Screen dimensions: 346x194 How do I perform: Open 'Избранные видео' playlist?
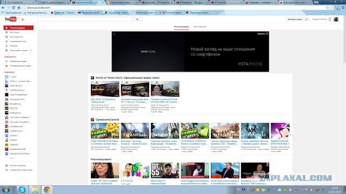[18, 61]
